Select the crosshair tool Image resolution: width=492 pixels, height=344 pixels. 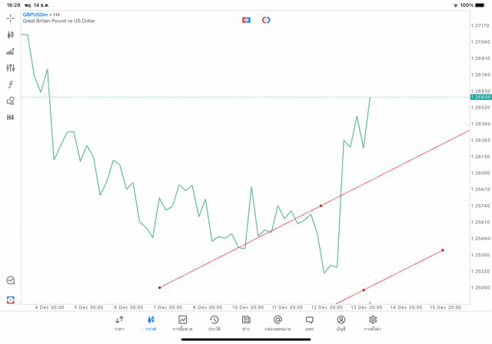pos(11,18)
